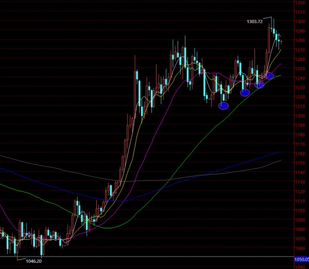Click the lowest blue ellipse marker
309x269 pixels.
click(224, 106)
